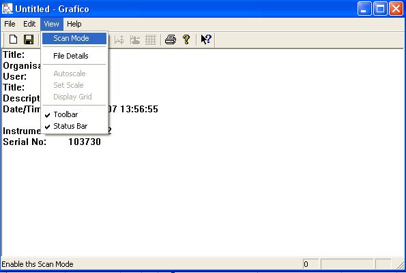Choose File Details in the View menu
406x273 pixels.
coord(74,56)
